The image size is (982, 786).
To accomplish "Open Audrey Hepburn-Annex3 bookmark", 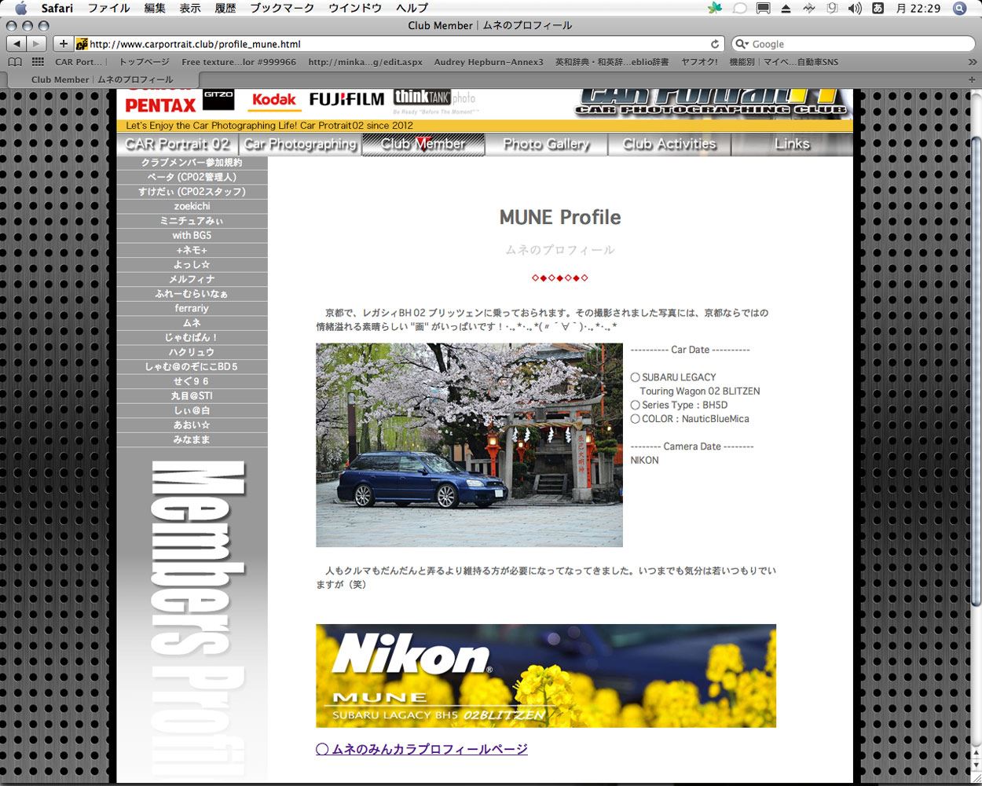I will click(x=489, y=61).
